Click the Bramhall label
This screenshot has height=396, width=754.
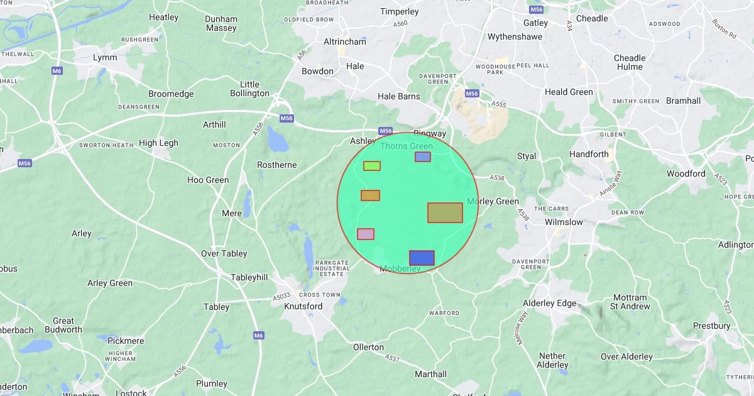683,101
